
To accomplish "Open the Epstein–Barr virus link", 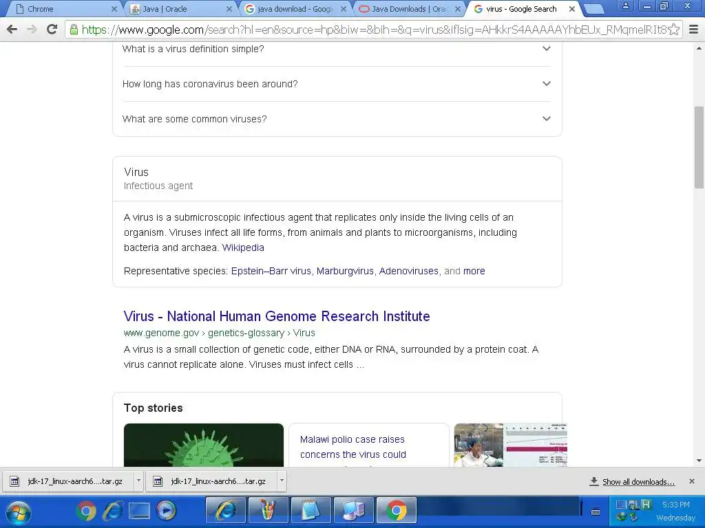I will [271, 271].
